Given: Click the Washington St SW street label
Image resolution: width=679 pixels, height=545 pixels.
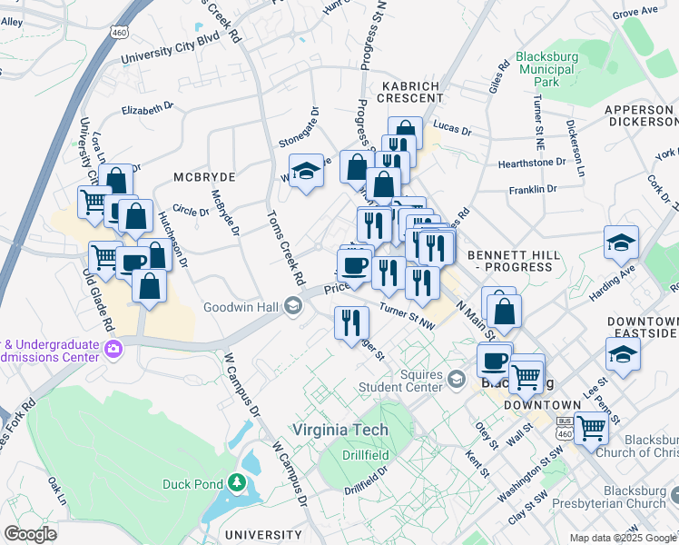Looking at the screenshot, I should [530, 473].
